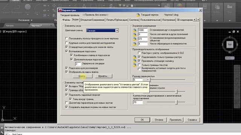
Task: Click the drawing icon beside the 4 contour lines field
Action: (x=134, y=44)
